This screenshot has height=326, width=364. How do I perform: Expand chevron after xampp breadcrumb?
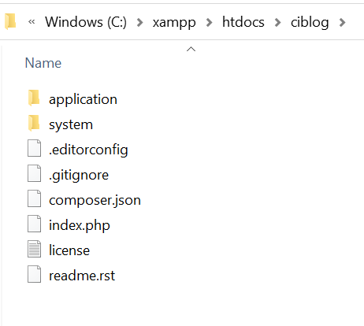[x=209, y=23]
